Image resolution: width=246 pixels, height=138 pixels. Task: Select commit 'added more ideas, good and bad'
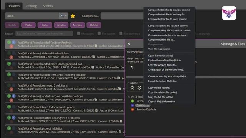tap(65, 66)
